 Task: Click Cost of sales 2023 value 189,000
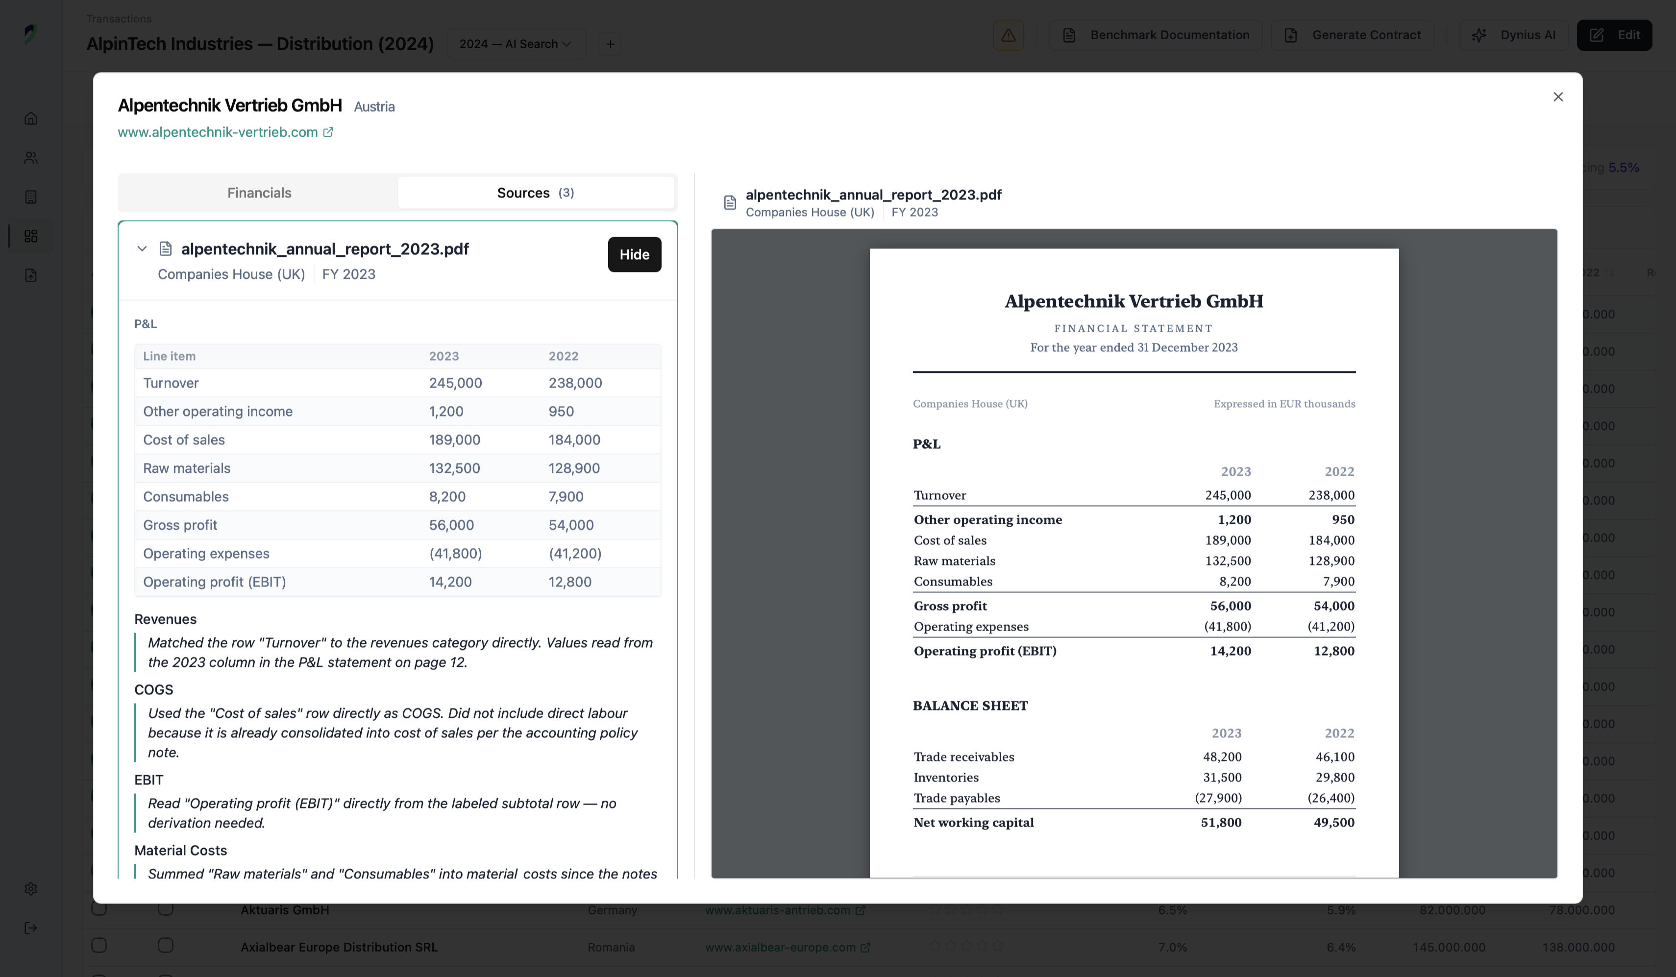[x=454, y=440]
